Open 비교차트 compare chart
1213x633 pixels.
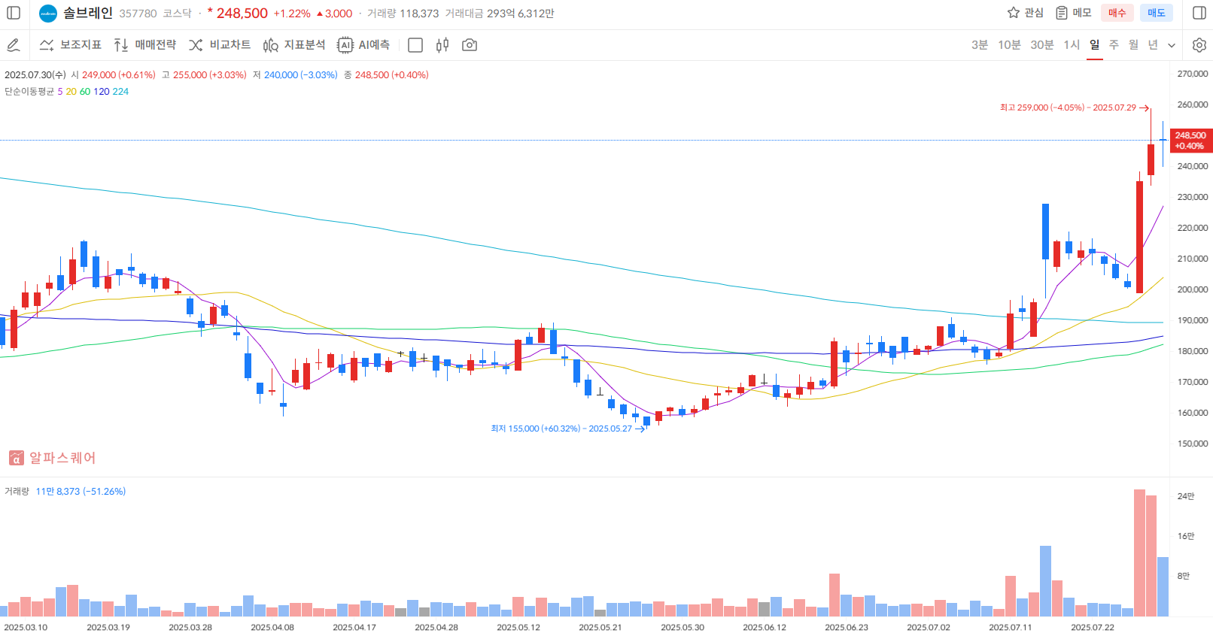pos(220,45)
